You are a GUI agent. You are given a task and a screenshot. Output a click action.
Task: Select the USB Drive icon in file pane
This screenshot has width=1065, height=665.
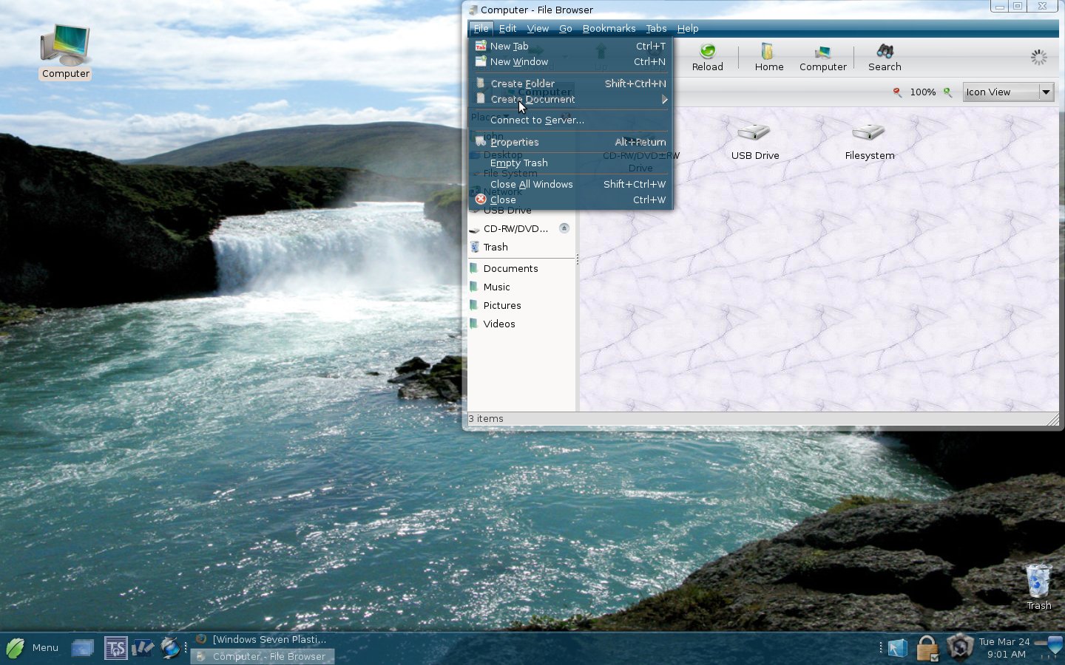click(754, 132)
